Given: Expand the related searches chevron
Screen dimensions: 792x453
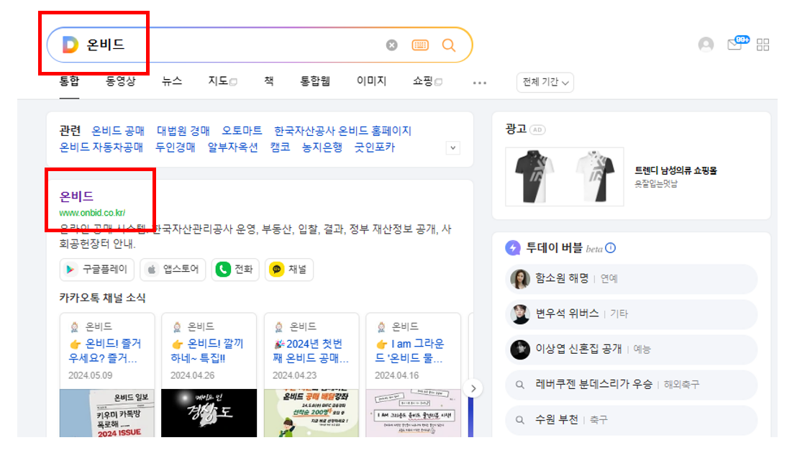Looking at the screenshot, I should click(x=452, y=147).
